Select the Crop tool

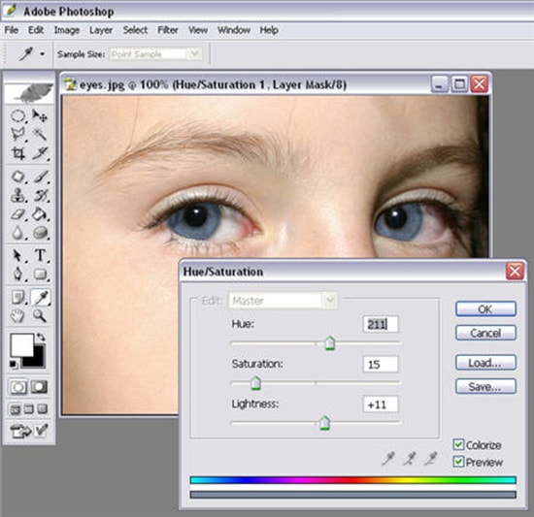(x=18, y=153)
